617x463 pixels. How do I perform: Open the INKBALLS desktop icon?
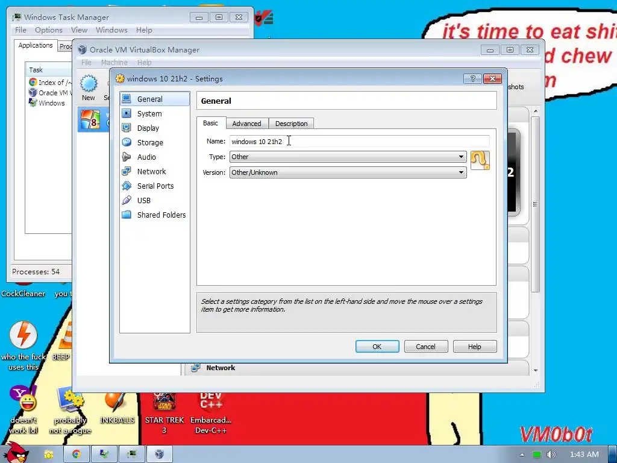tap(117, 409)
